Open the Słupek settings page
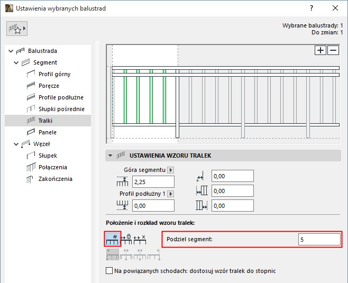The image size is (348, 283). point(48,156)
